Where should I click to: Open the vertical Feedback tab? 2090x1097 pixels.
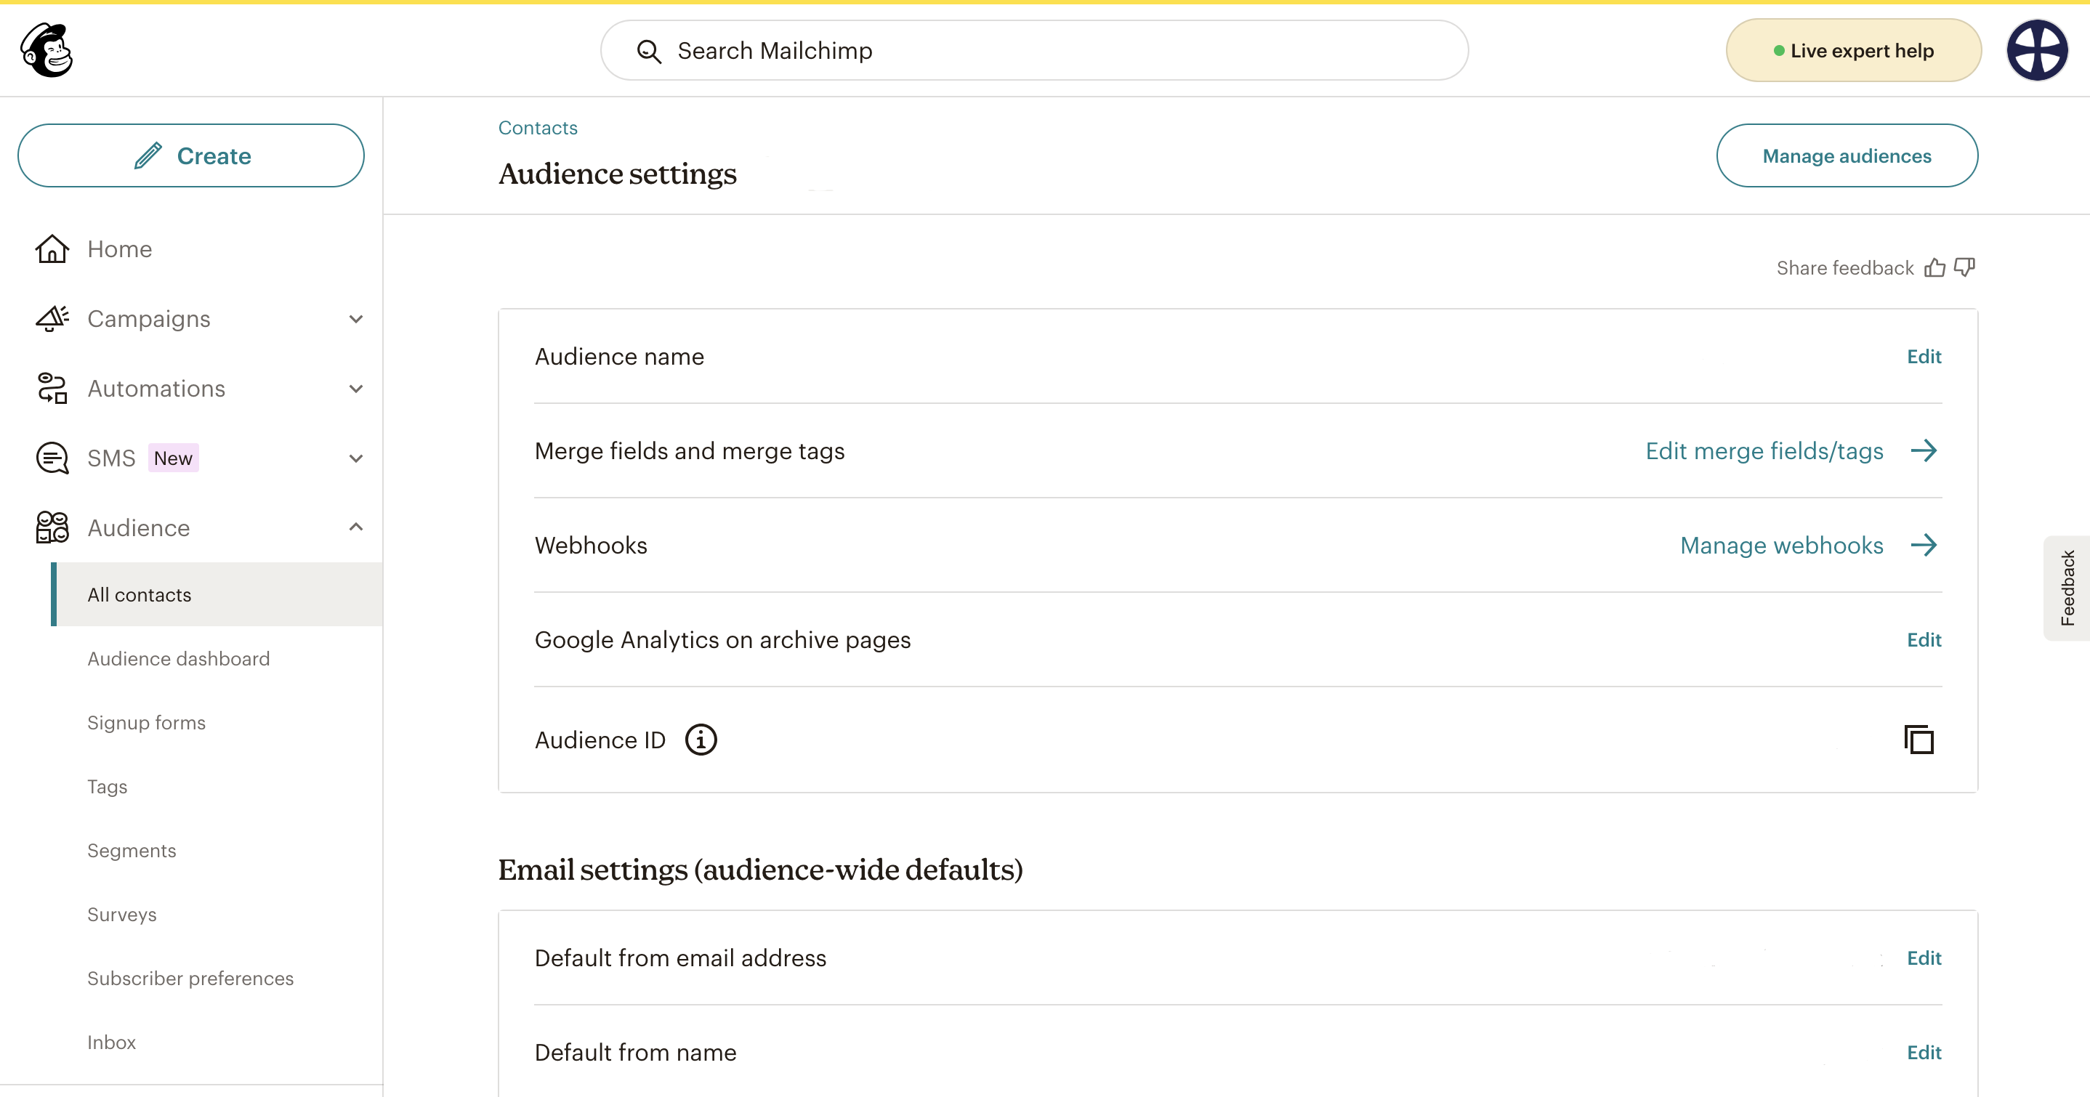click(x=2067, y=588)
